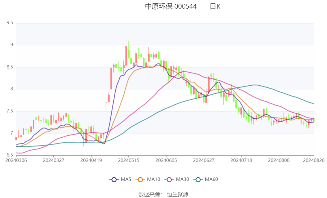The height and width of the screenshot is (198, 327).
Task: Click the y-axis value 9.5
Action: tap(10, 23)
